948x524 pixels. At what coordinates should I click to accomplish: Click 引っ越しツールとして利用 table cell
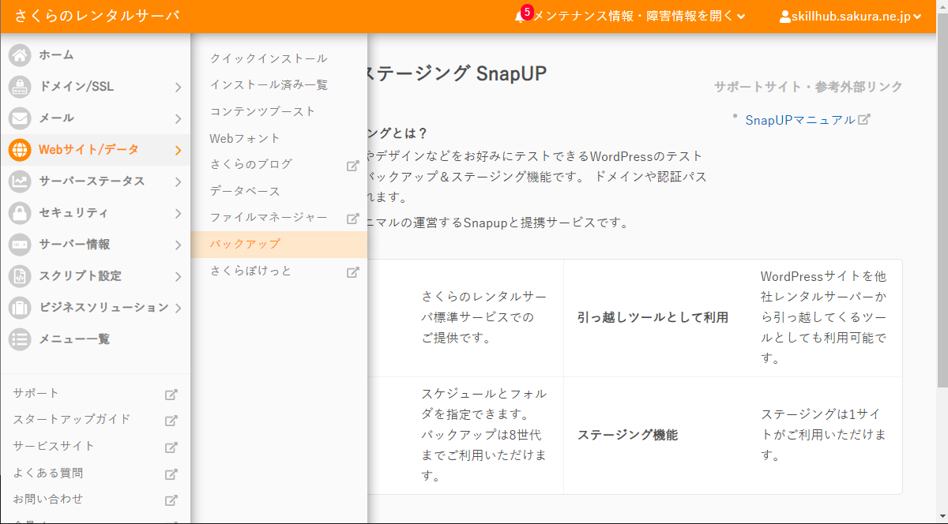(x=653, y=317)
